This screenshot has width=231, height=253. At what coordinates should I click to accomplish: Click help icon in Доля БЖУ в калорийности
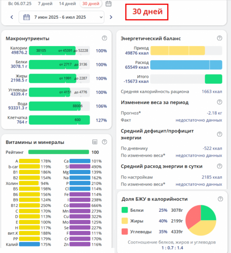(x=220, y=199)
